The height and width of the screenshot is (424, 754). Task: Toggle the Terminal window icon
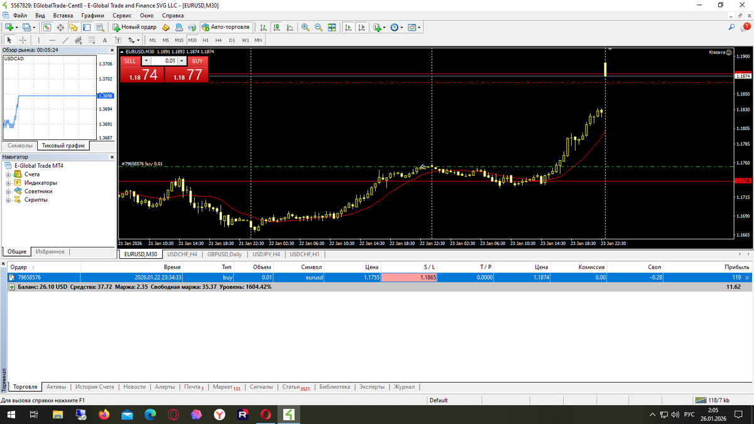tap(87, 27)
